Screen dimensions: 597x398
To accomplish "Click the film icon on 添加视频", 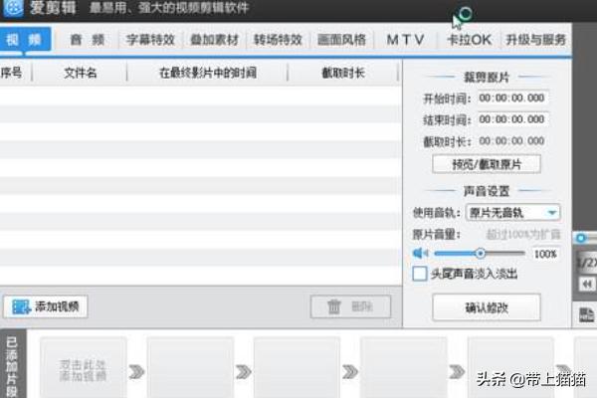I will [x=20, y=307].
